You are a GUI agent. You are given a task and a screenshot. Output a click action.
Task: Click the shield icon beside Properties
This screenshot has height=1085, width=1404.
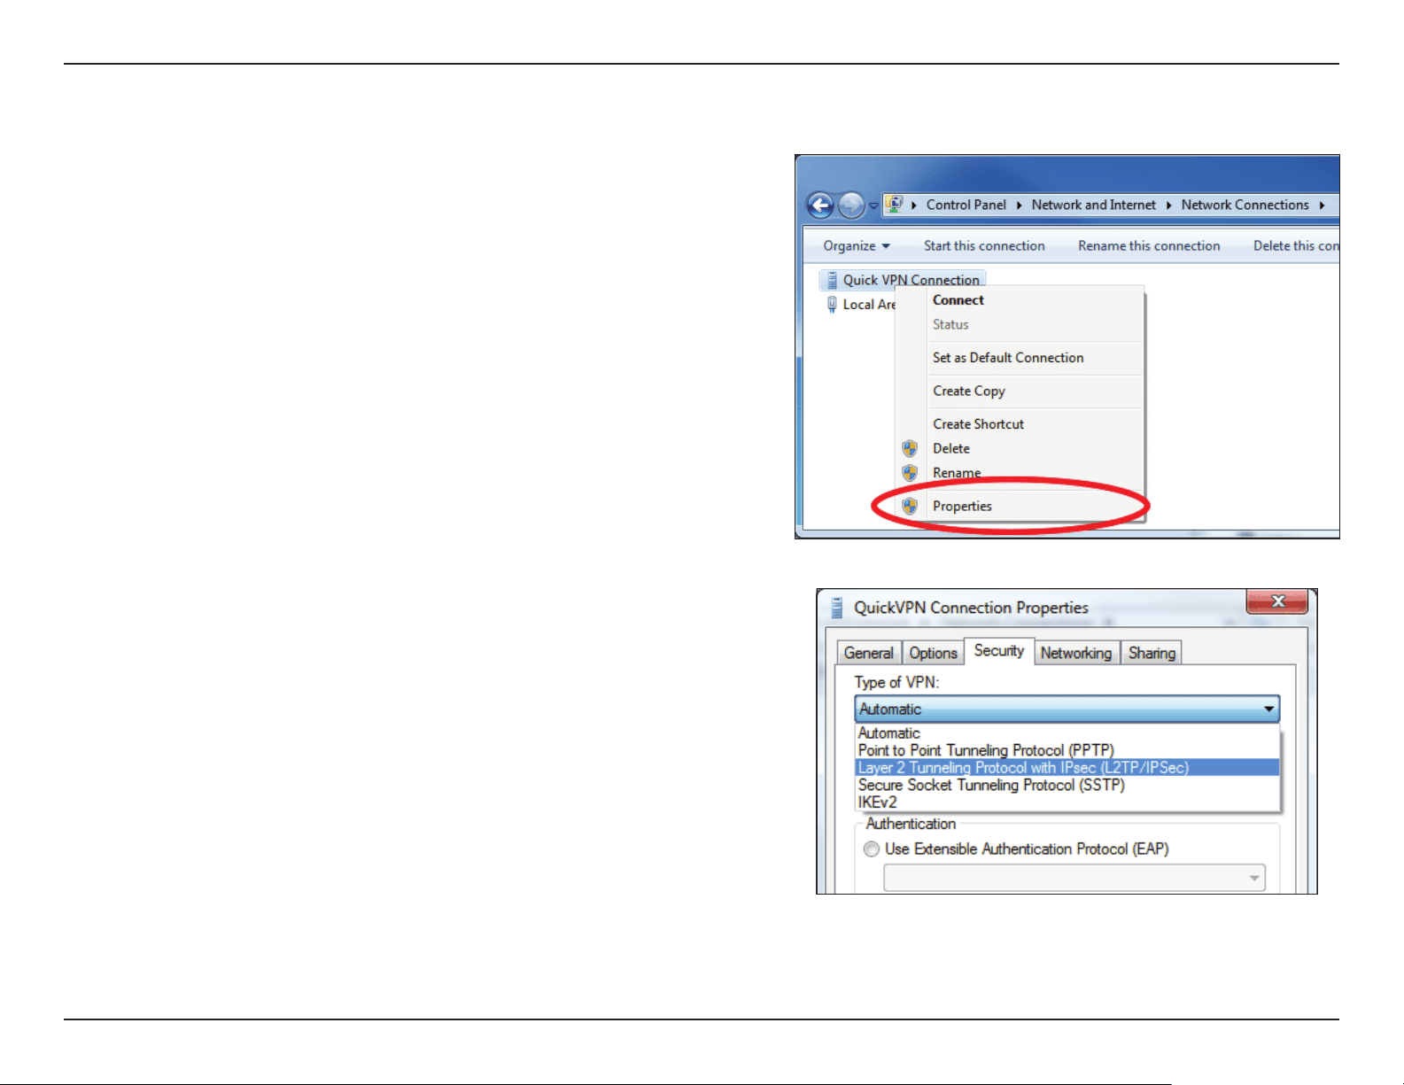[910, 507]
